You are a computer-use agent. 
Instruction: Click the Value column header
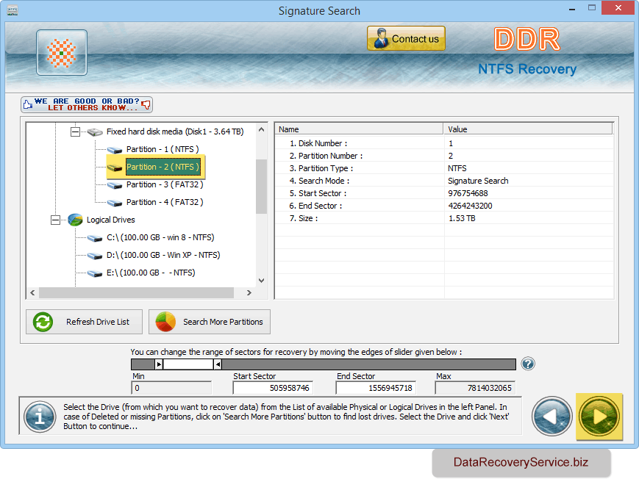coord(528,129)
